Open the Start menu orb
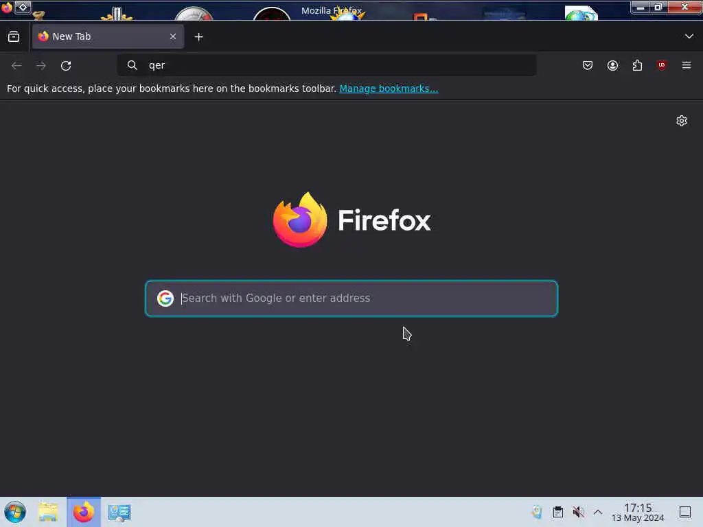703x527 pixels. (15, 512)
